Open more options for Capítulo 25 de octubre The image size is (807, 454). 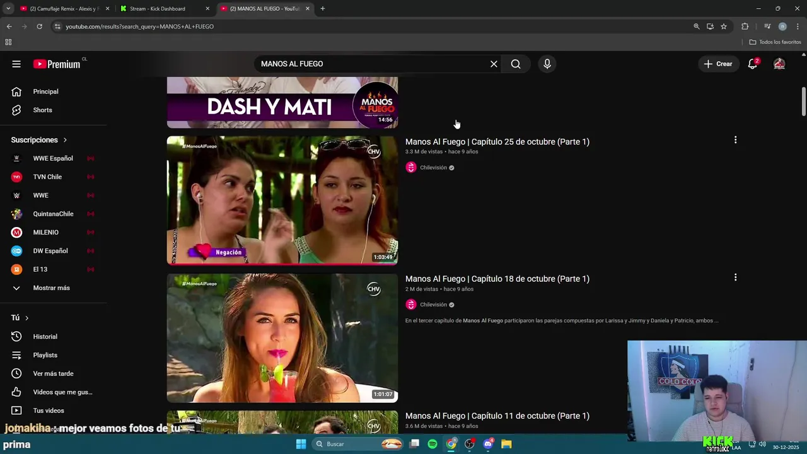[735, 140]
